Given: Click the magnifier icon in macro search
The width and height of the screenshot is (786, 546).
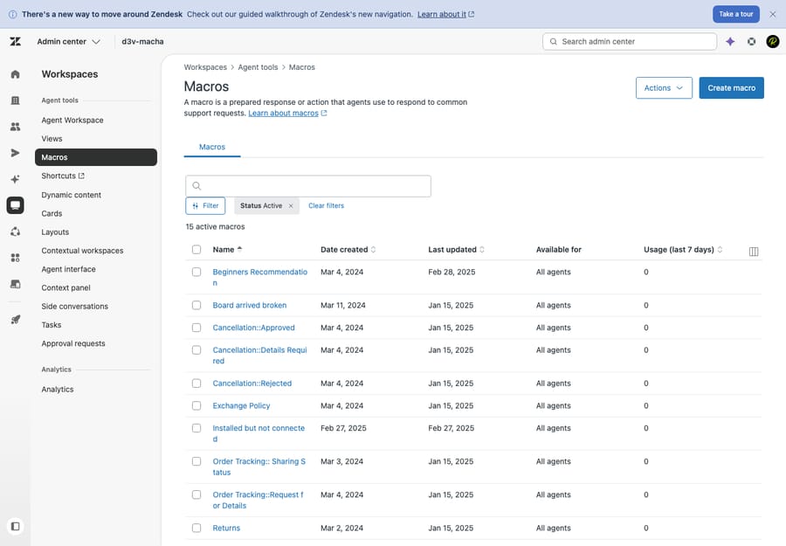Looking at the screenshot, I should tap(197, 186).
